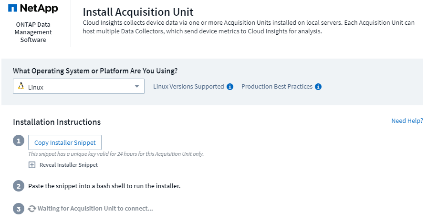The height and width of the screenshot is (222, 427).
Task: Open Production Best Practices link text
Action: click(x=277, y=87)
